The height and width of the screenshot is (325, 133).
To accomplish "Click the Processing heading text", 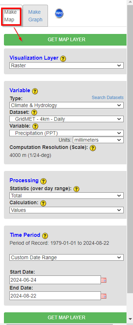I will [24, 180].
